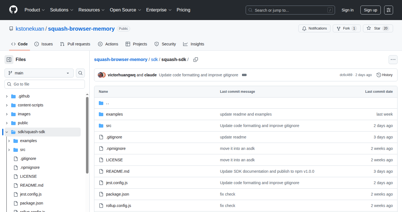Fork this repository
Image resolution: width=402 pixels, height=212 pixels.
pos(347,28)
